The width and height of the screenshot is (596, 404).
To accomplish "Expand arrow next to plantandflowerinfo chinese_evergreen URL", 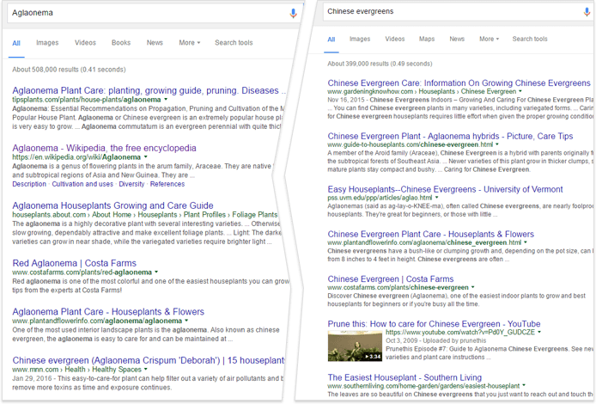I will [x=526, y=242].
